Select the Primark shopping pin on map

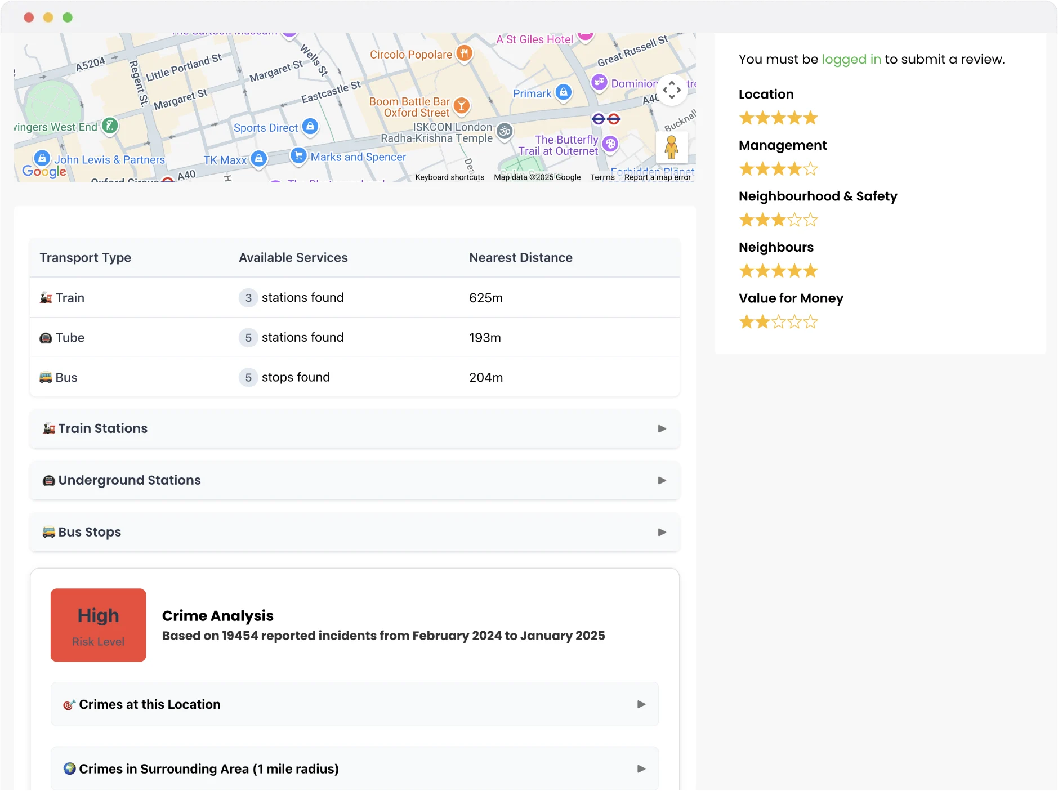(x=563, y=92)
